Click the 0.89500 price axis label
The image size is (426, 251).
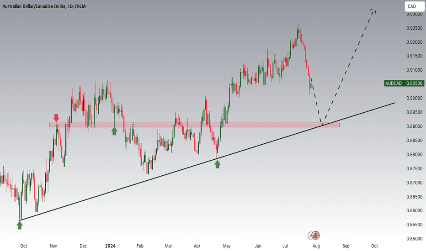414,112
